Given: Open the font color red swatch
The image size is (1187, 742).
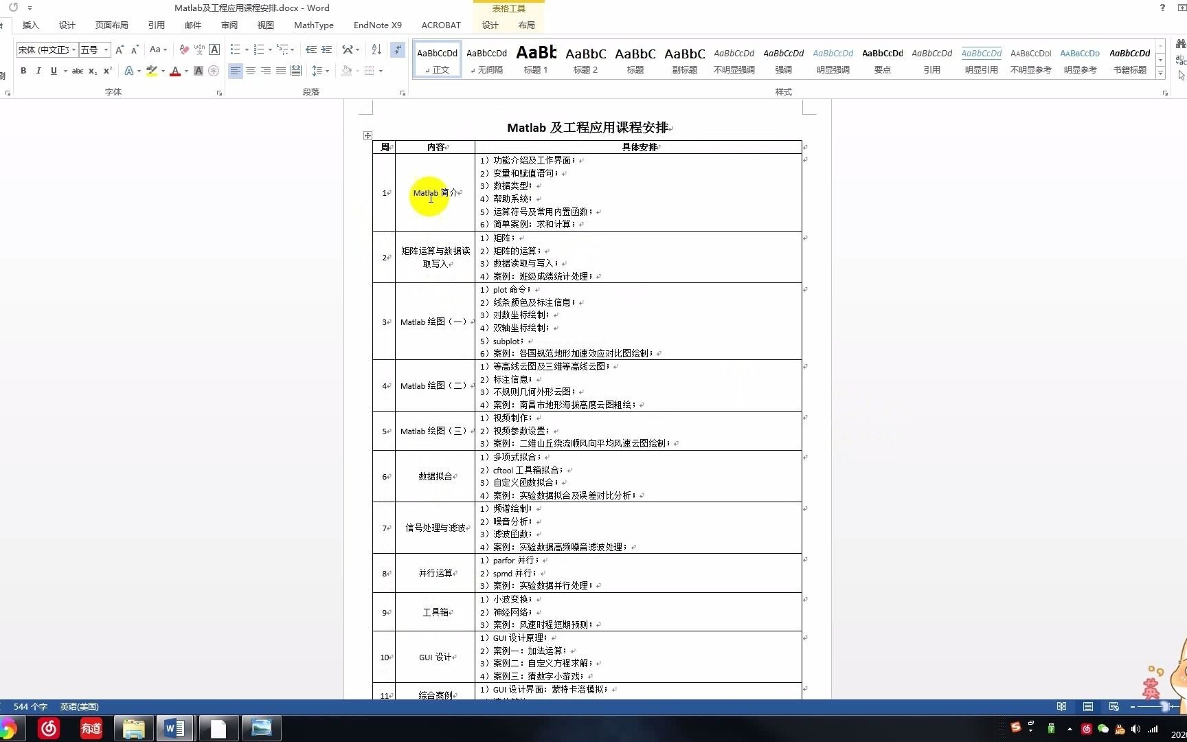Looking at the screenshot, I should [175, 71].
